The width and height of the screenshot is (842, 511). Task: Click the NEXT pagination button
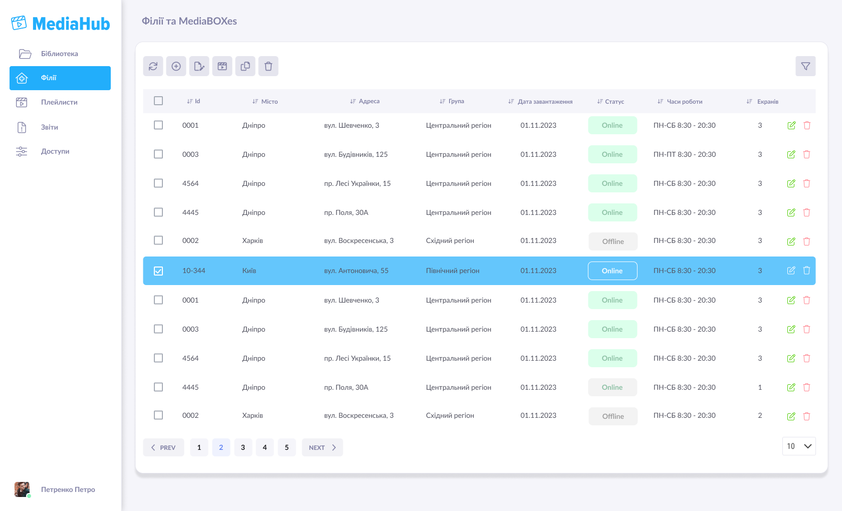click(x=322, y=447)
